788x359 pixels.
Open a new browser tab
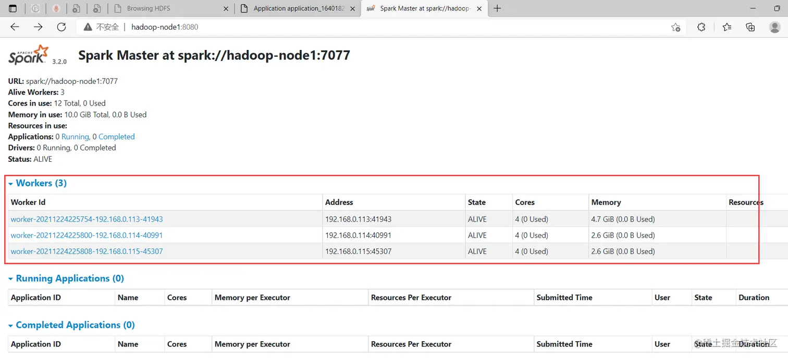click(497, 8)
